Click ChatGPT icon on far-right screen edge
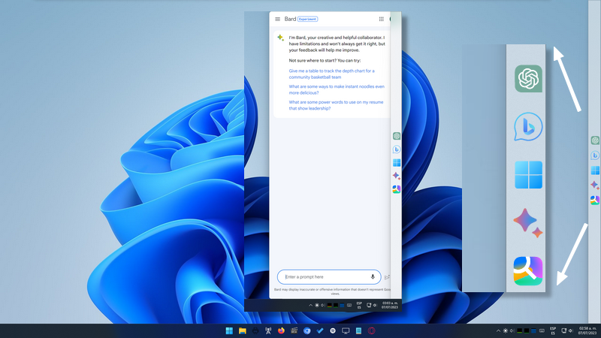 pyautogui.click(x=595, y=140)
